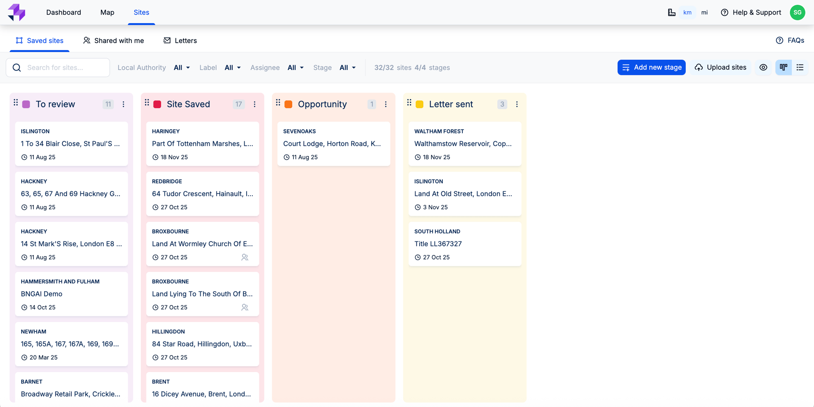Switch units to miles
The width and height of the screenshot is (814, 407).
click(704, 13)
